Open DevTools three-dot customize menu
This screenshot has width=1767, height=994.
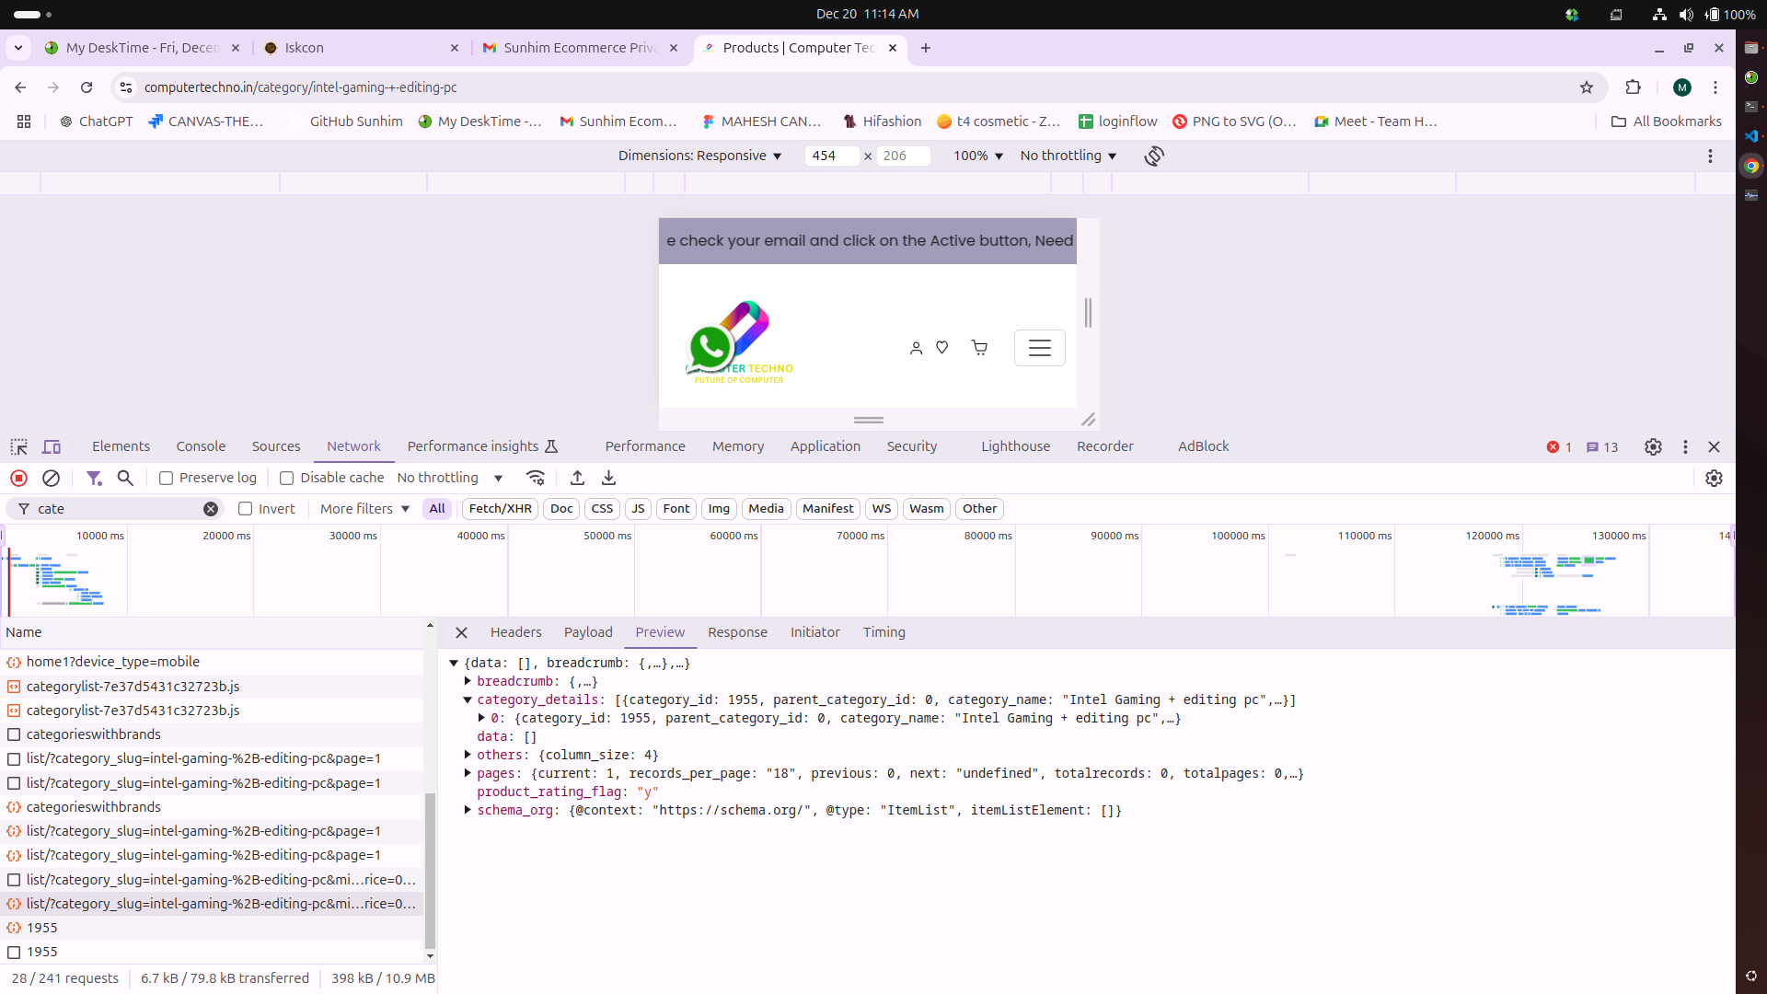click(x=1685, y=447)
